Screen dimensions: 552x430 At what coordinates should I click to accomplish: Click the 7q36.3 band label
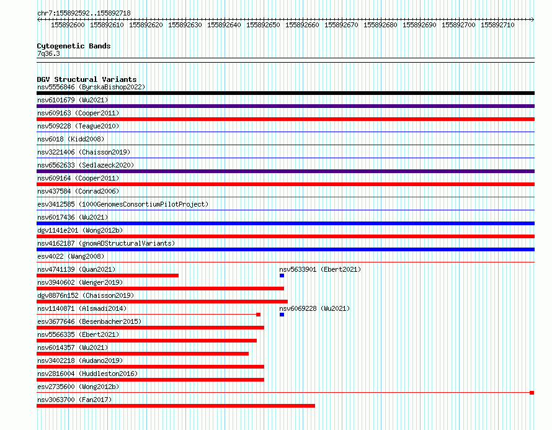[x=48, y=53]
